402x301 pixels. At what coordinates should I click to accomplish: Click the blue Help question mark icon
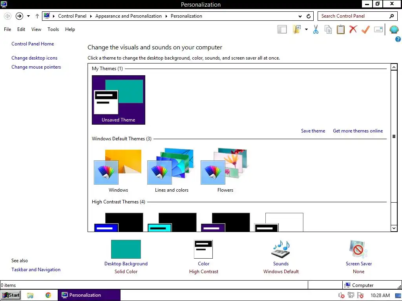point(398,39)
